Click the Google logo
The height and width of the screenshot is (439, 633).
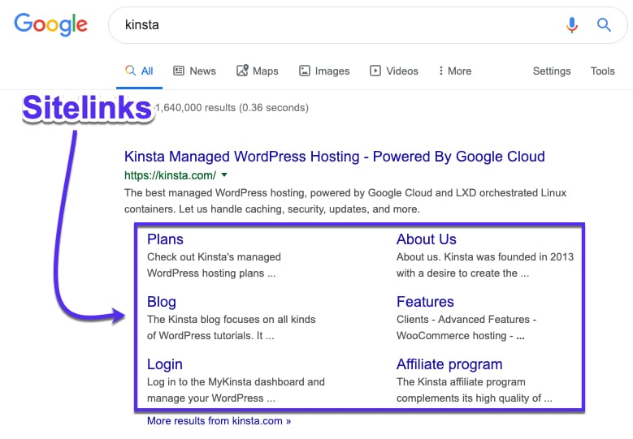point(50,24)
